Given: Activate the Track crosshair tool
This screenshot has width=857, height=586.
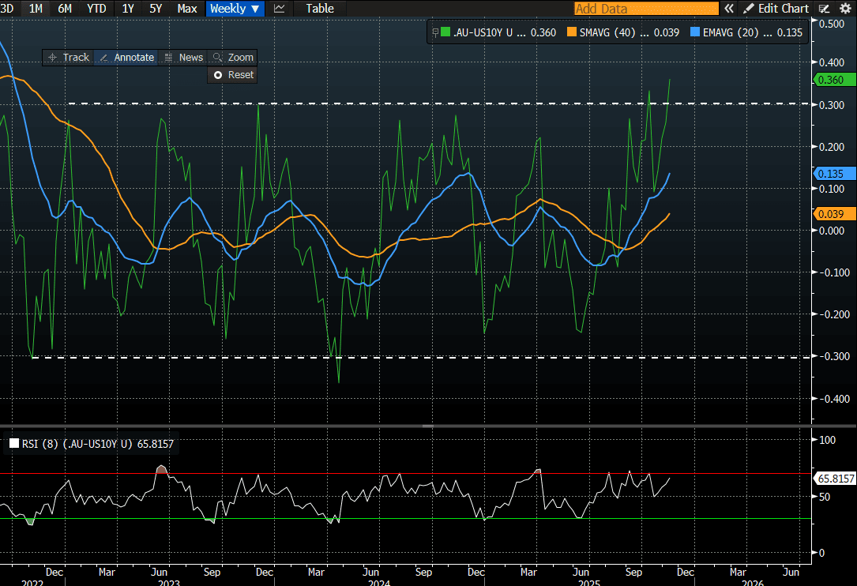Looking at the screenshot, I should point(68,58).
